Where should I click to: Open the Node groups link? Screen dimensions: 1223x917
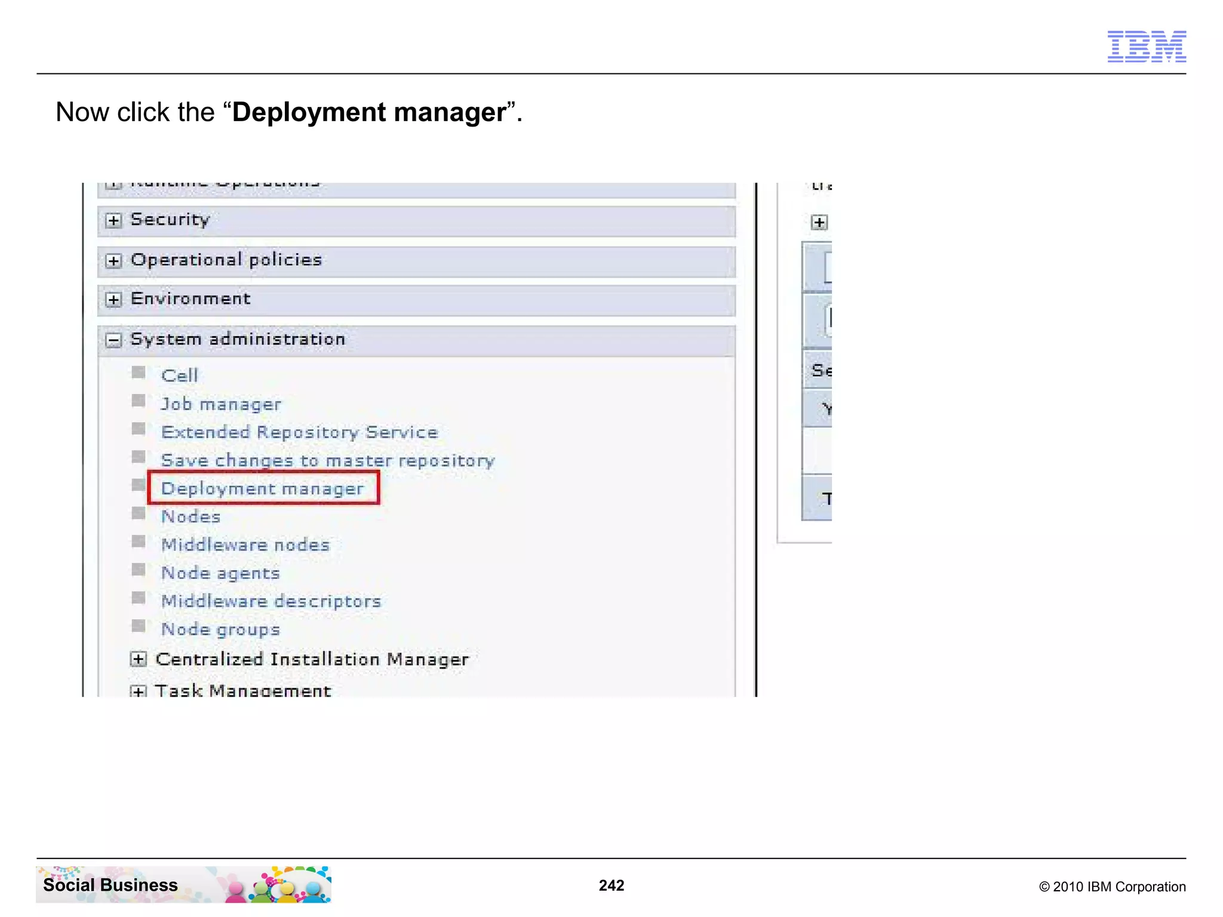(x=220, y=629)
